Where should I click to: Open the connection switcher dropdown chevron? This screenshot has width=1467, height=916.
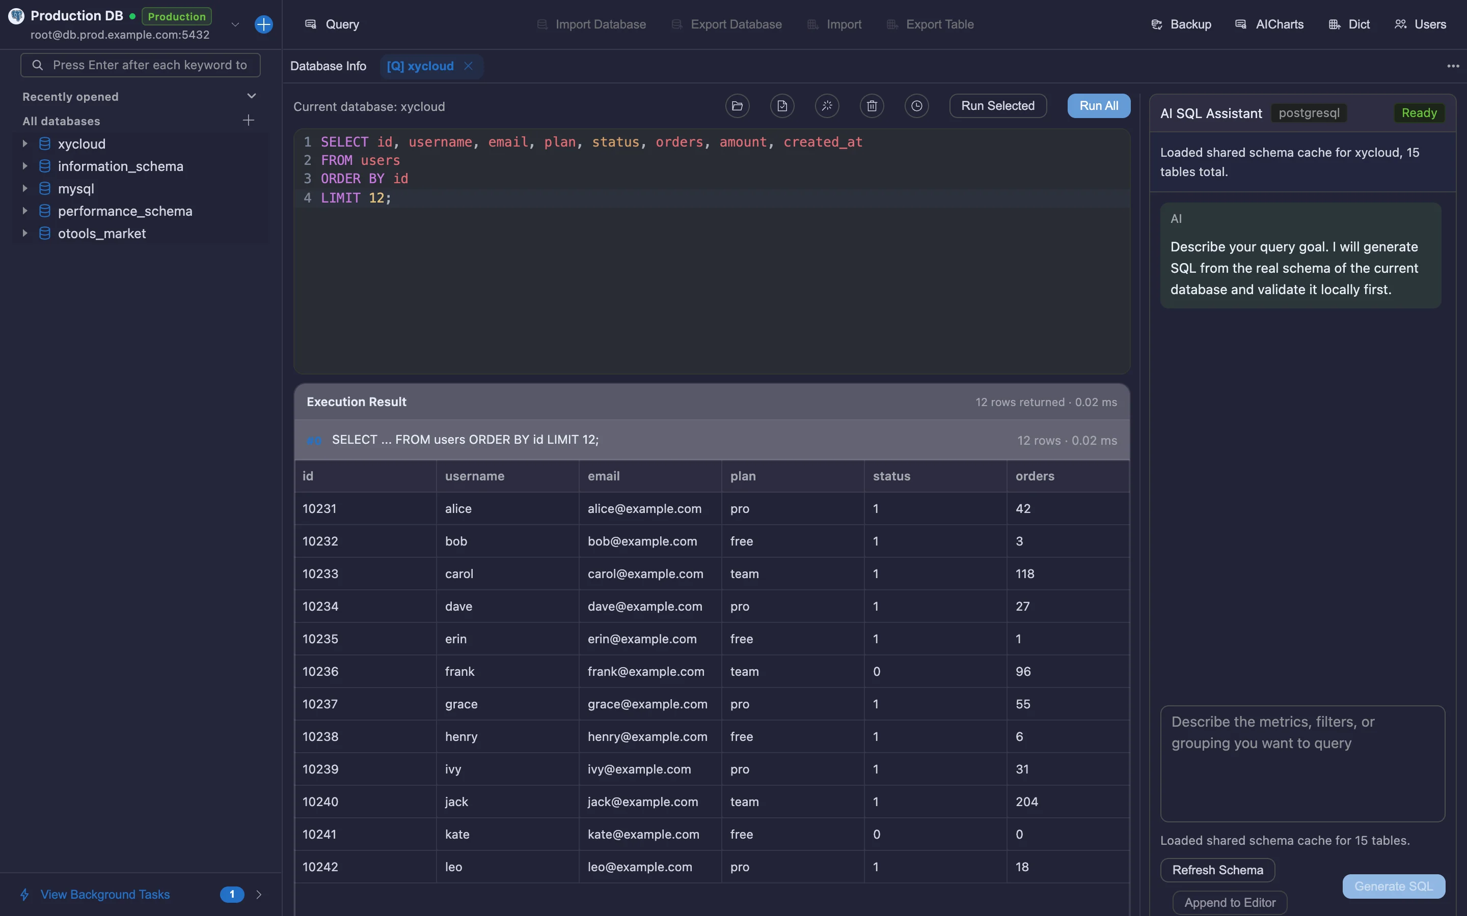pyautogui.click(x=235, y=24)
